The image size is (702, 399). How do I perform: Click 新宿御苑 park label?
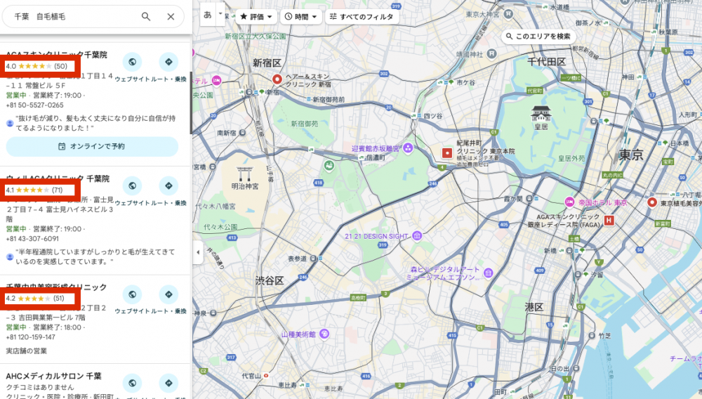(305, 124)
